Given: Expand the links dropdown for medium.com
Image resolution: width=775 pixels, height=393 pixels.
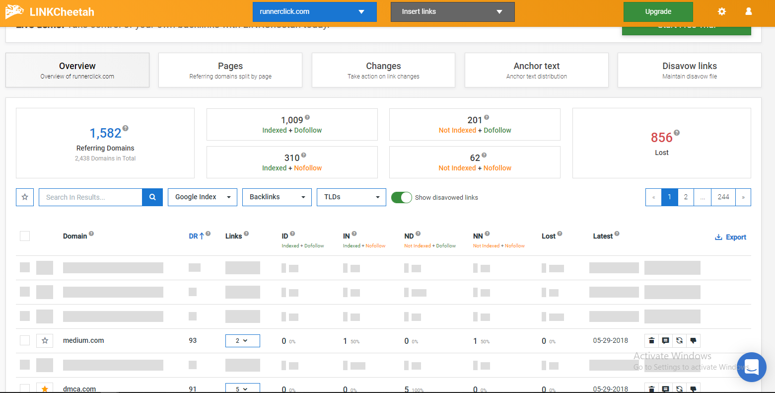Looking at the screenshot, I should click(x=243, y=340).
